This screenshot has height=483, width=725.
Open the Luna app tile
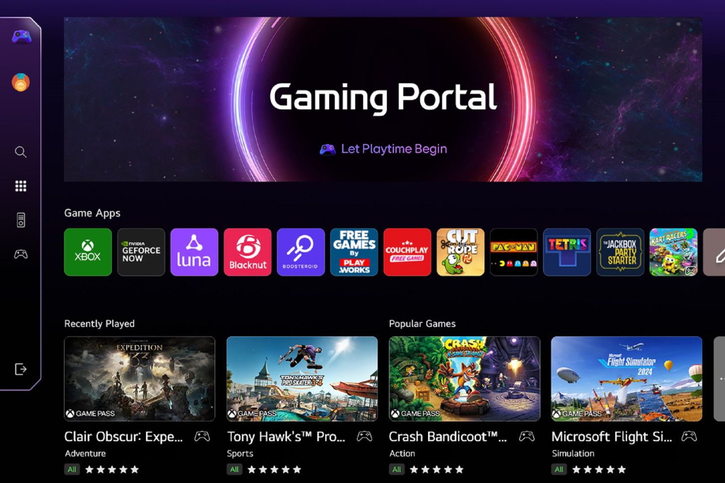click(x=194, y=252)
